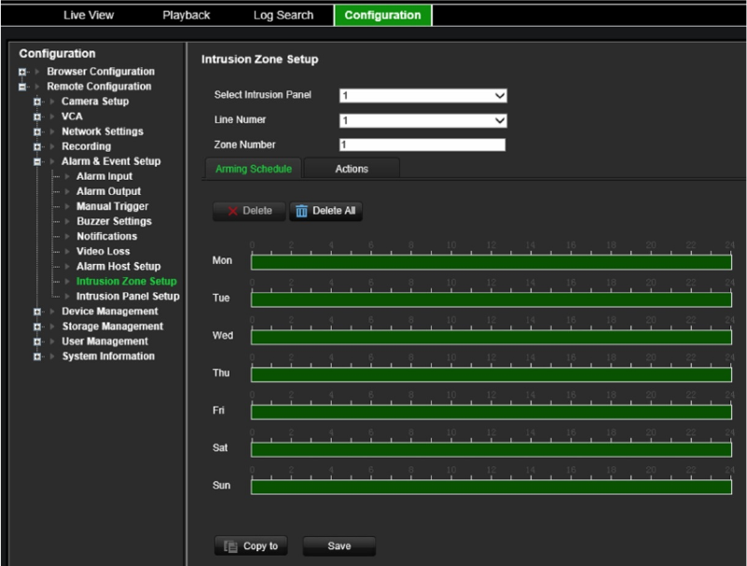This screenshot has width=747, height=566.
Task: Go to the Log Search tab
Action: 284,15
